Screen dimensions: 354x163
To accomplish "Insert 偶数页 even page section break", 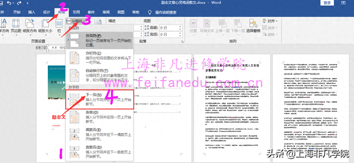I will [x=100, y=134].
